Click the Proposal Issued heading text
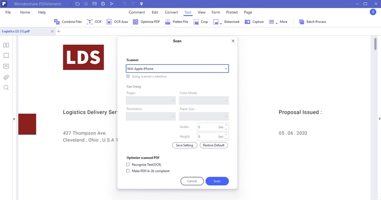The width and height of the screenshot is (381, 200). pos(300,112)
